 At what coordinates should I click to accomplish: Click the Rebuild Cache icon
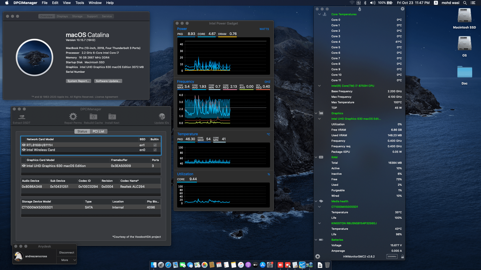(x=93, y=117)
